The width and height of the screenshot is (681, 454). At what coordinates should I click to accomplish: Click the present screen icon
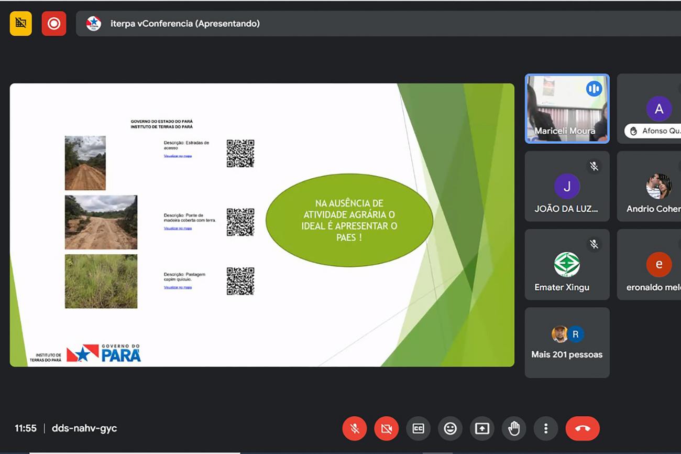pyautogui.click(x=482, y=428)
